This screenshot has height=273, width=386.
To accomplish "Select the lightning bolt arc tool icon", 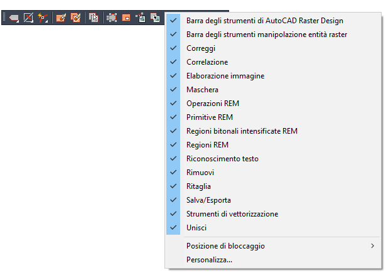I will click(43, 18).
